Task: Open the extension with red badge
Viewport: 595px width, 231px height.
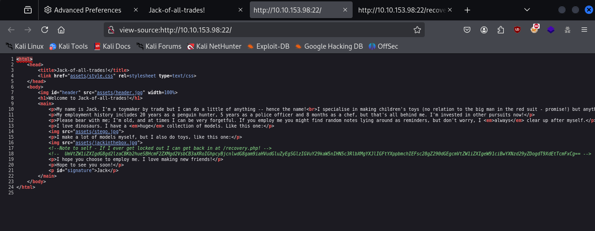Action: click(534, 29)
